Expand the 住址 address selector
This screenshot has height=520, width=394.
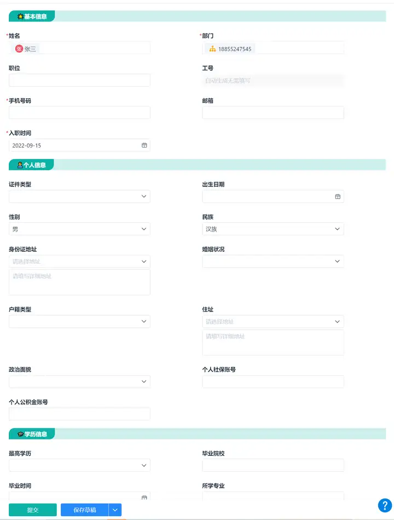coord(273,321)
